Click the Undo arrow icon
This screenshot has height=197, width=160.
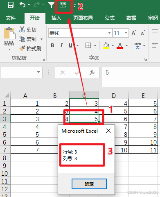tap(23, 5)
